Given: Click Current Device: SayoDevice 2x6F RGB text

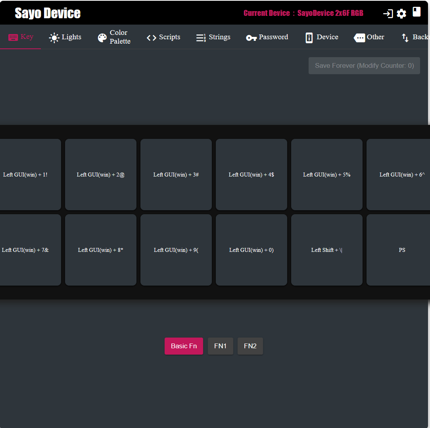Looking at the screenshot, I should 303,13.
